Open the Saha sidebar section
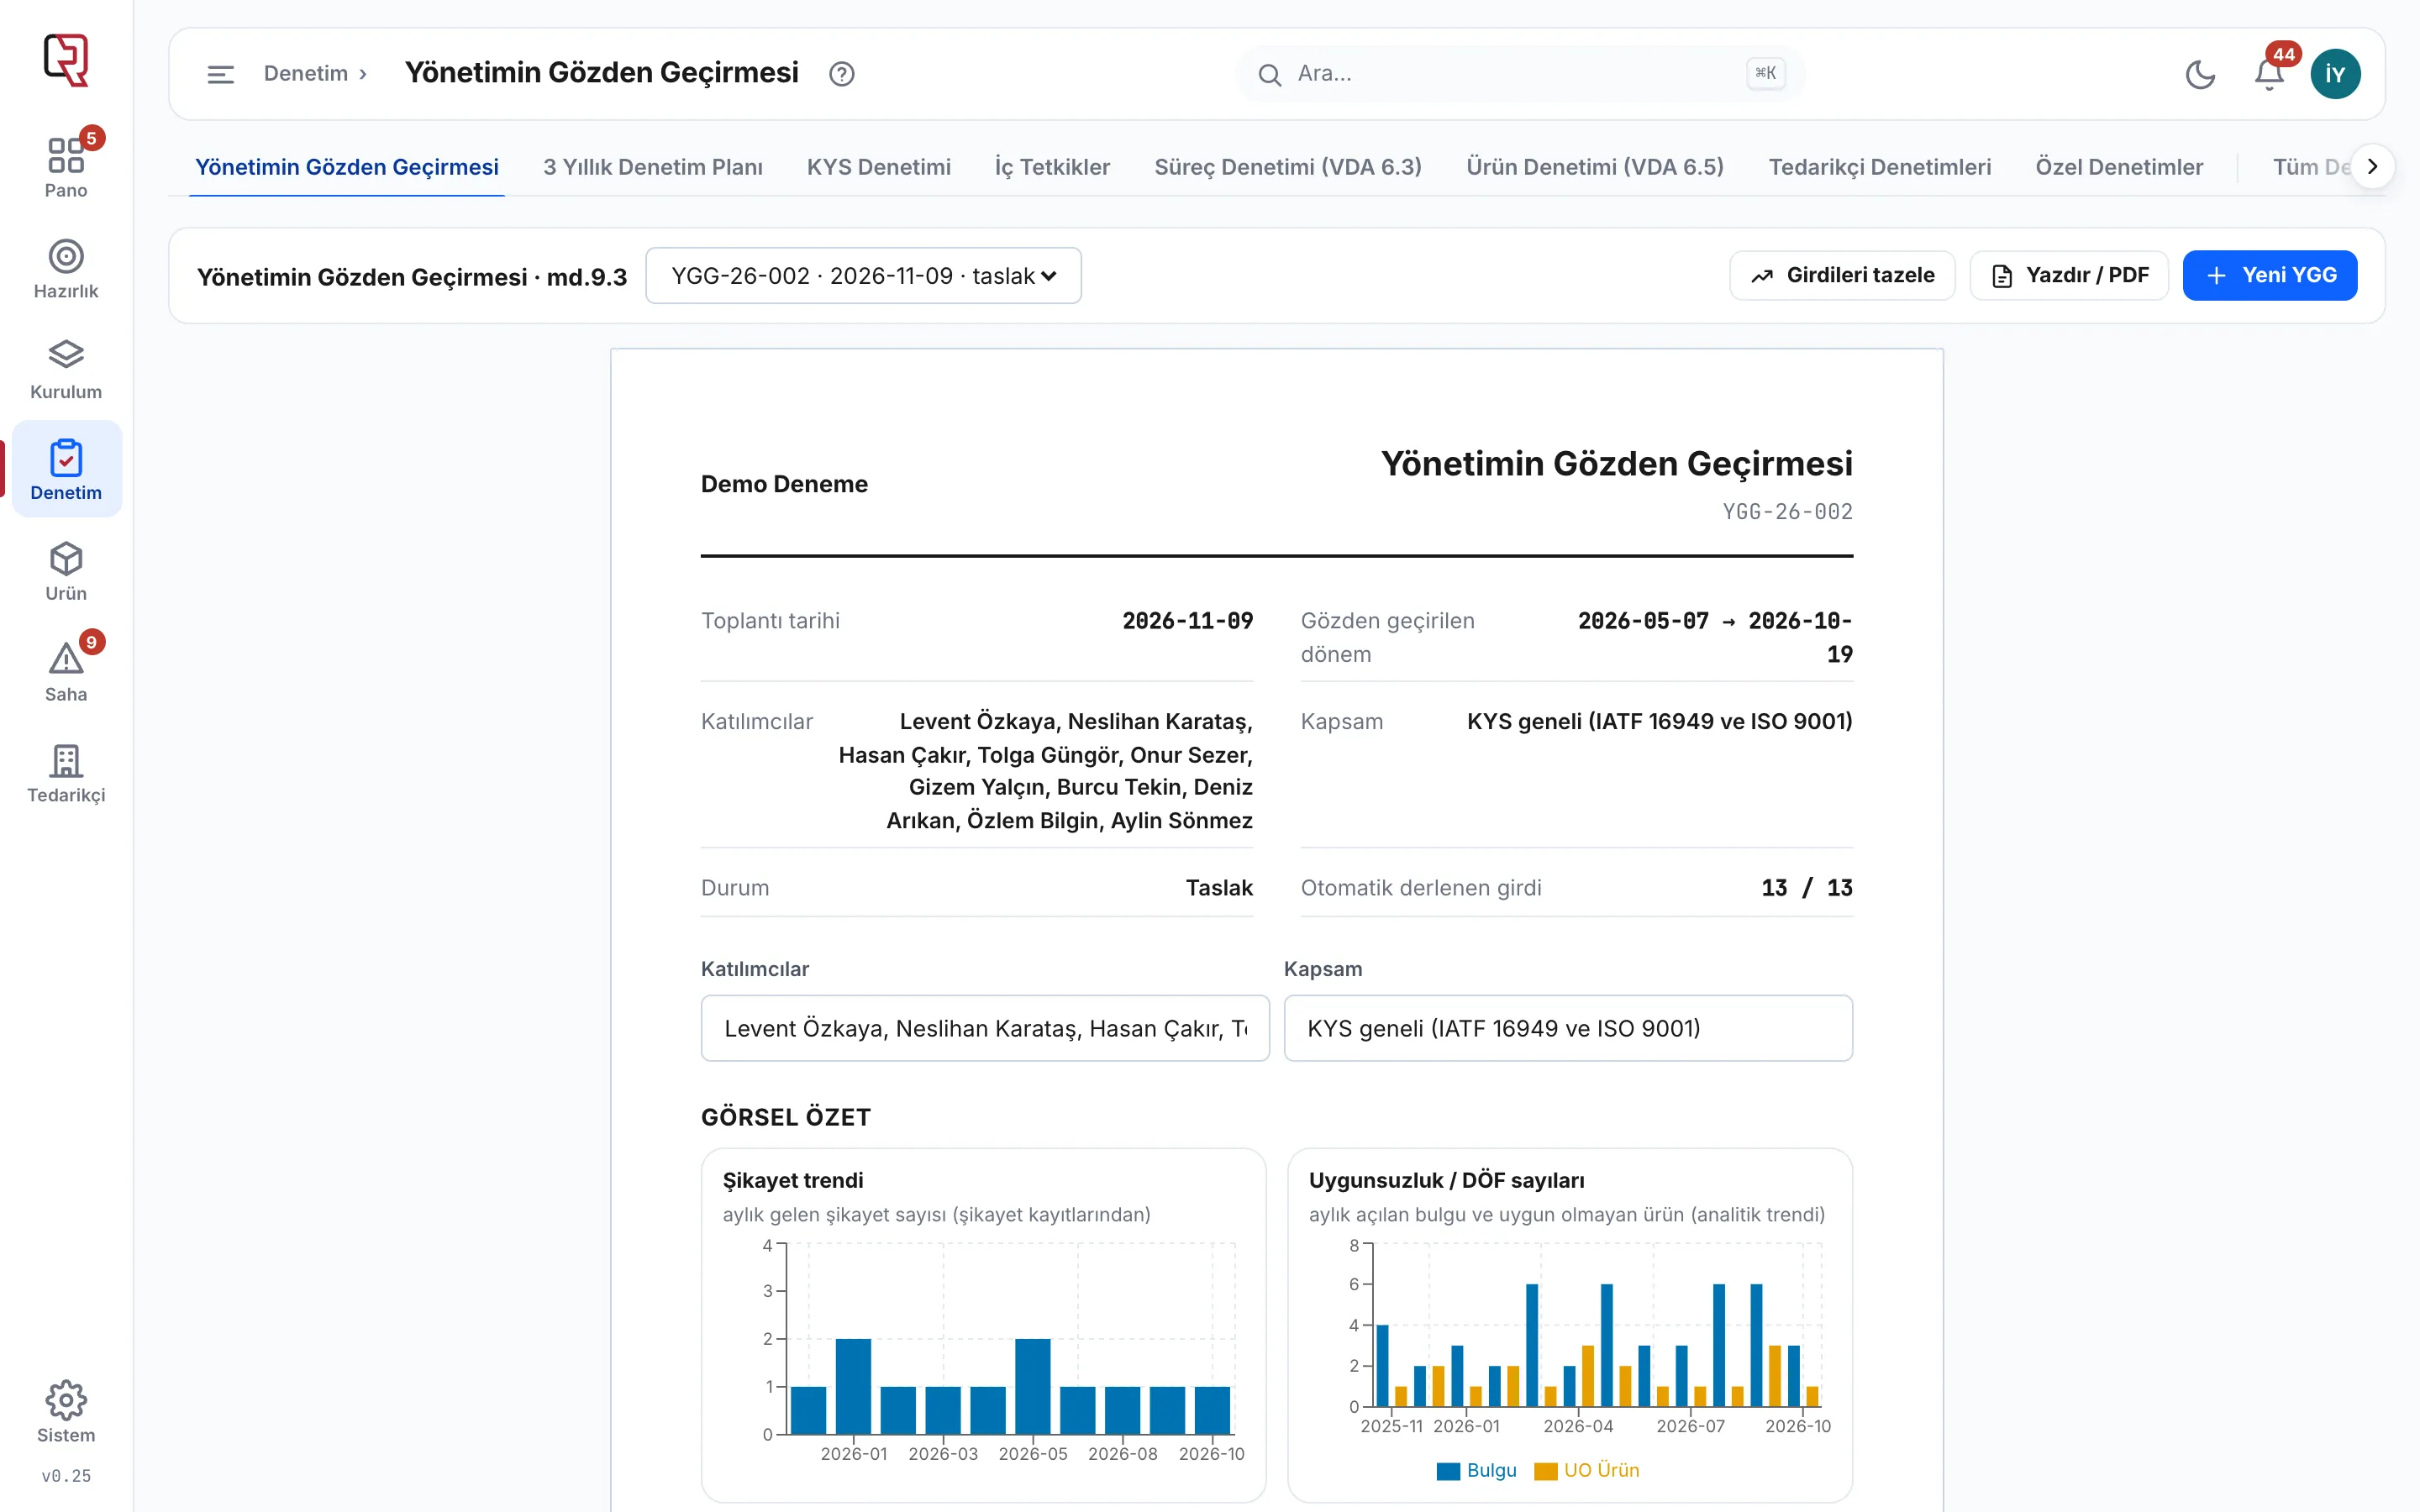Image resolution: width=2420 pixels, height=1512 pixels. click(x=66, y=671)
